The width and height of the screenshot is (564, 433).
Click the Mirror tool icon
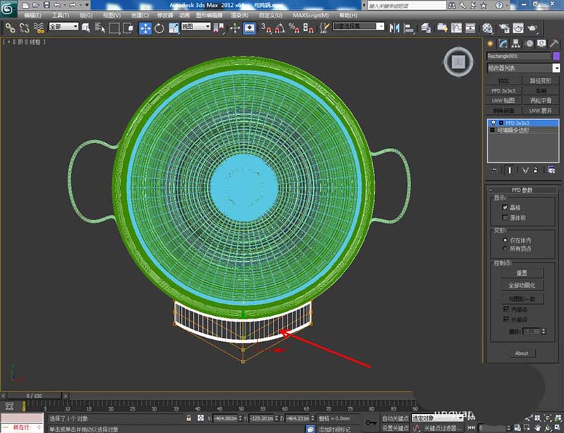393,28
